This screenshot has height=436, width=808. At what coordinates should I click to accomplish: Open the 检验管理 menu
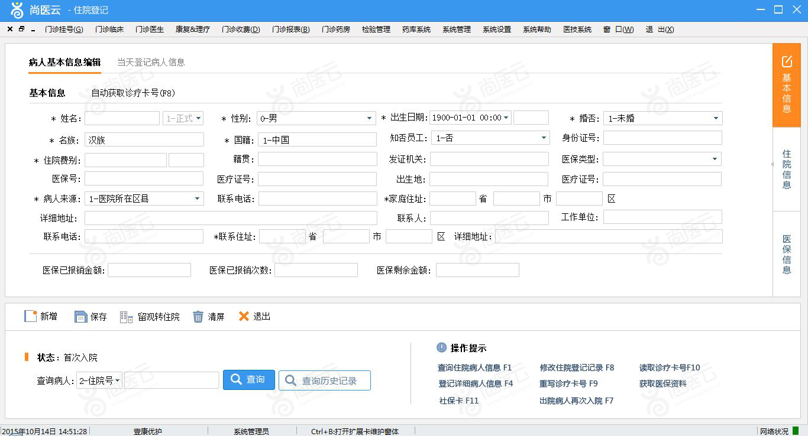(x=376, y=30)
